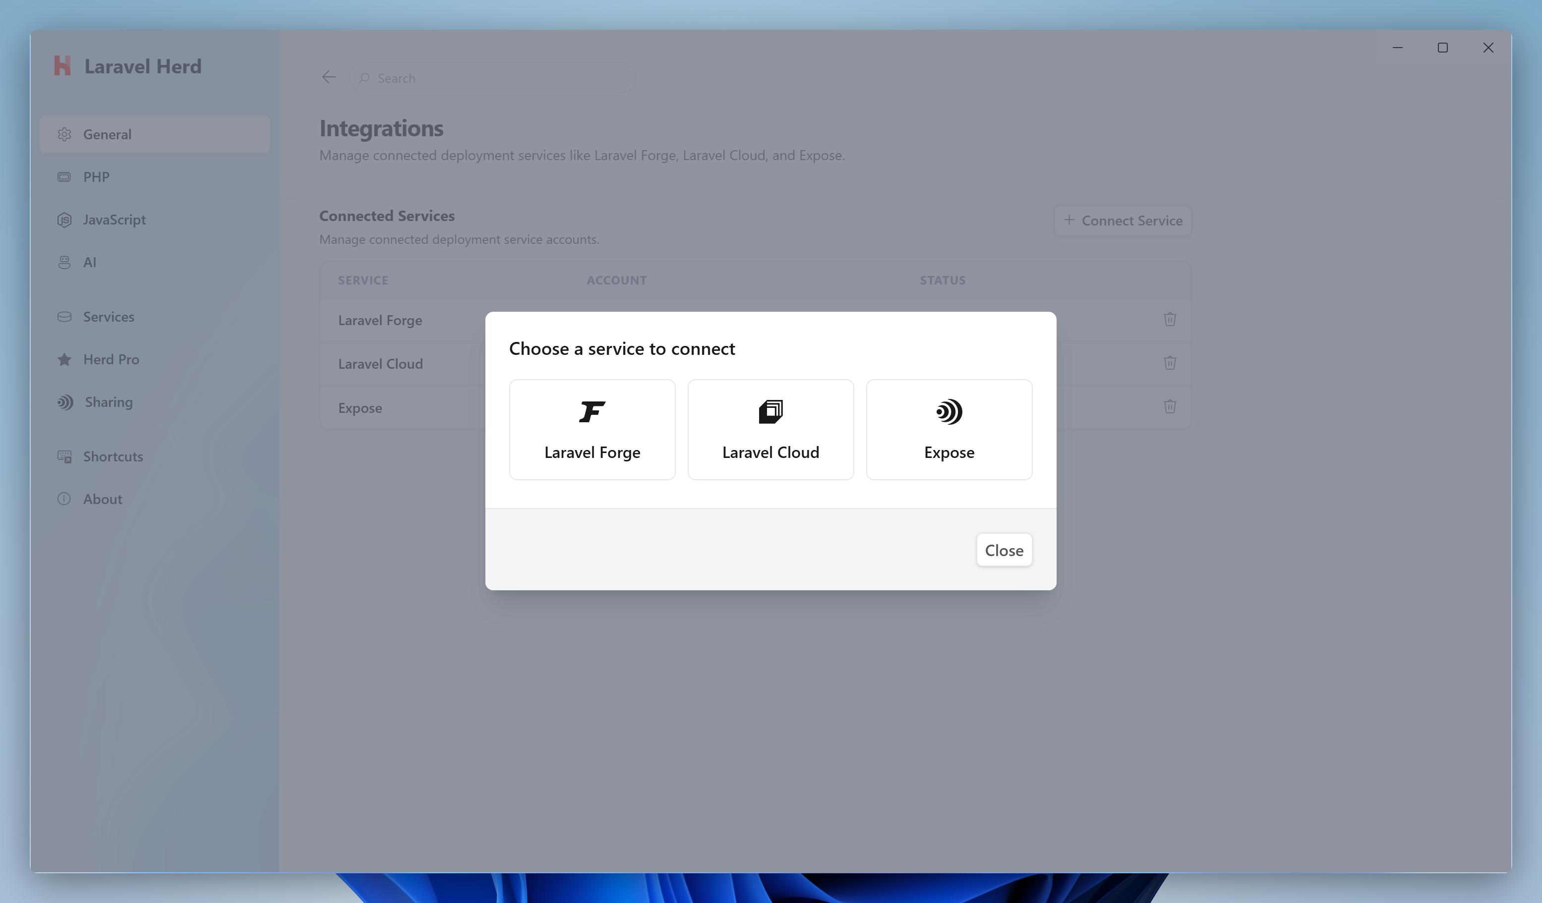The image size is (1542, 903).
Task: Focus the Search input field
Action: 492,78
